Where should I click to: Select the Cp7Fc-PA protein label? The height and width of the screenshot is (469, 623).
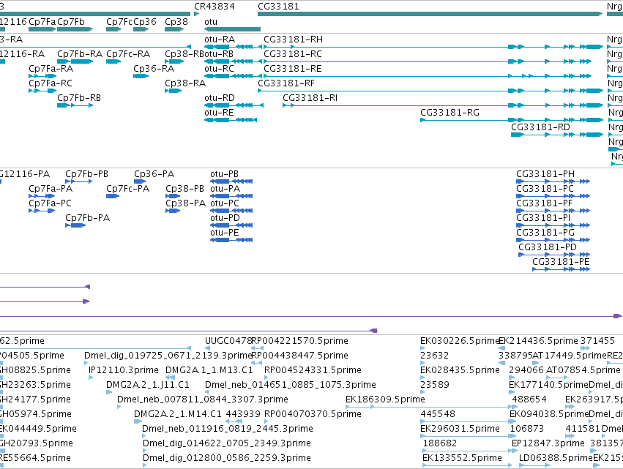(127, 189)
